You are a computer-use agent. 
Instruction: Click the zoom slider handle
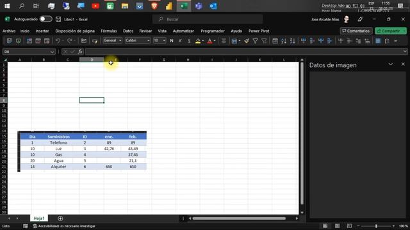(376, 226)
